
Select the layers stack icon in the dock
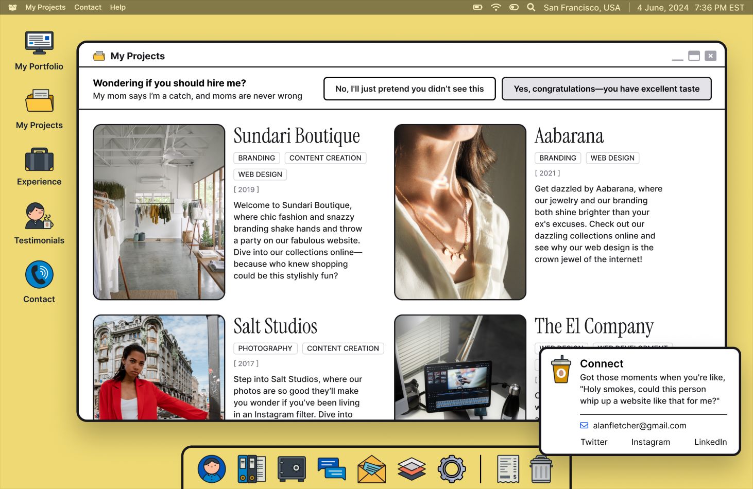tap(412, 469)
